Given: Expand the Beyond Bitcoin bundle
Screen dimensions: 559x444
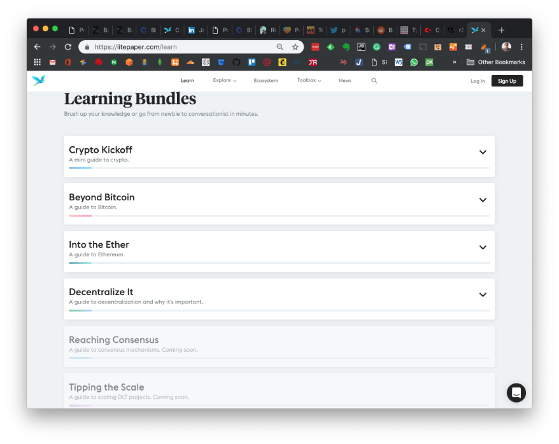Looking at the screenshot, I should 483,200.
